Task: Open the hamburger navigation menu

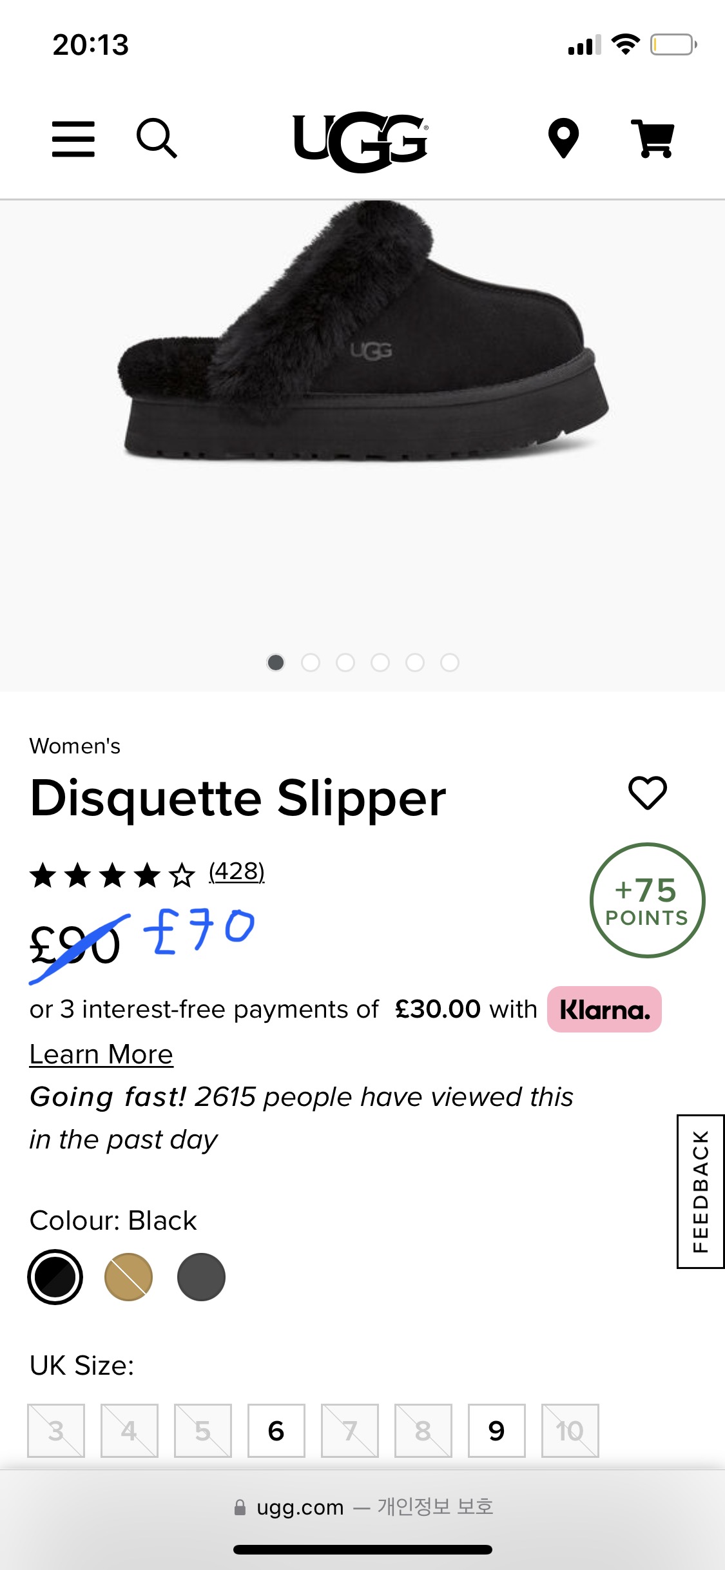Action: 73,139
